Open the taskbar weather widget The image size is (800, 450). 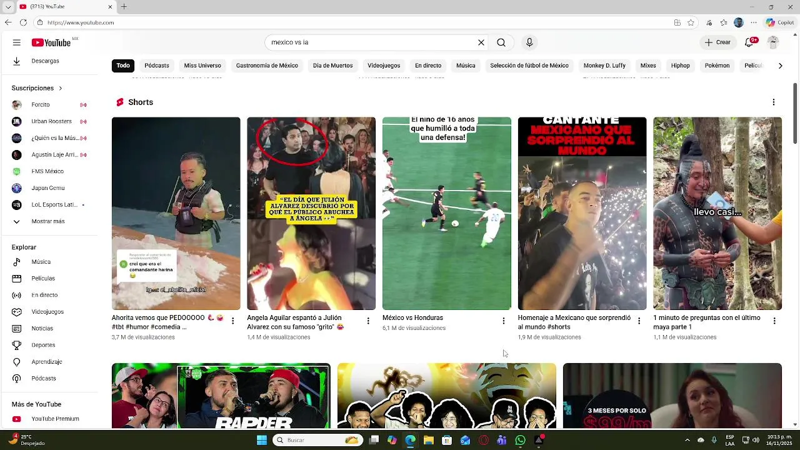pos(28,441)
